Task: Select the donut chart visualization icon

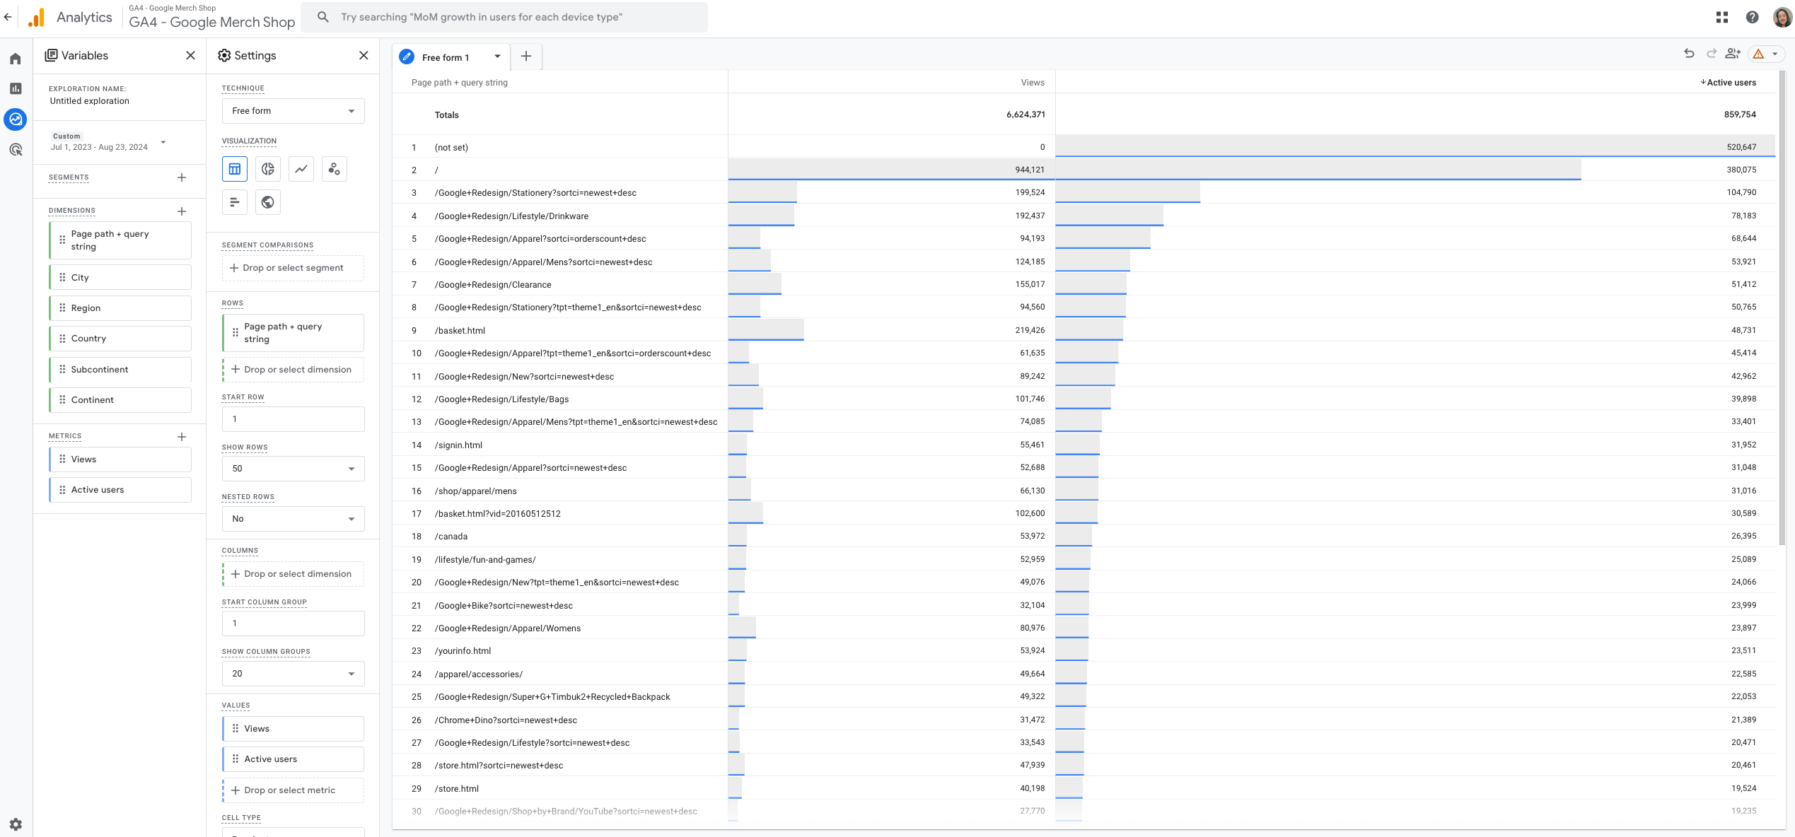Action: [267, 169]
